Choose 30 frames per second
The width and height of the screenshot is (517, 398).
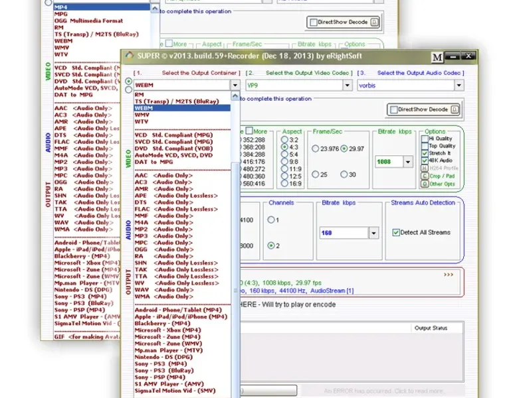(x=344, y=174)
